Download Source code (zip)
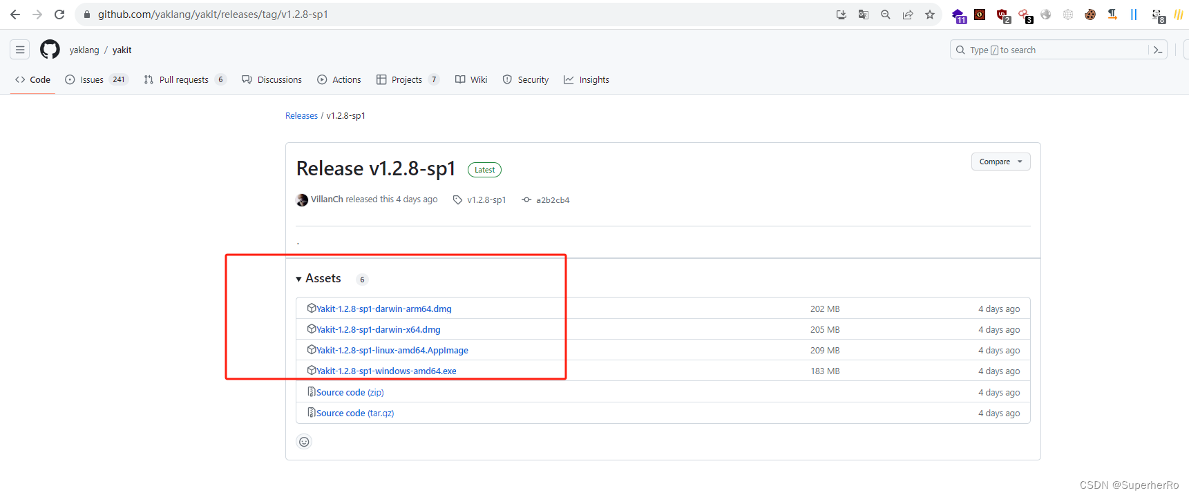The height and width of the screenshot is (497, 1189). [350, 392]
